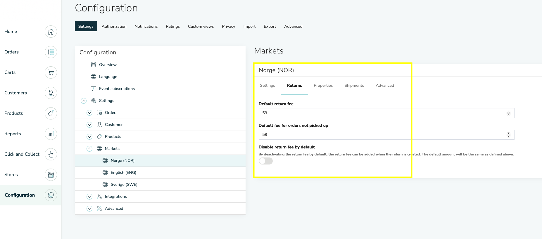Open the Event subscriptions entry
Image resolution: width=542 pixels, height=239 pixels.
117,89
